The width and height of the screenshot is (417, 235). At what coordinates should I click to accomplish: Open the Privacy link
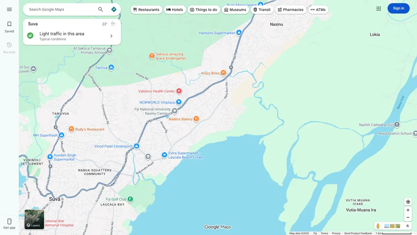point(336,233)
